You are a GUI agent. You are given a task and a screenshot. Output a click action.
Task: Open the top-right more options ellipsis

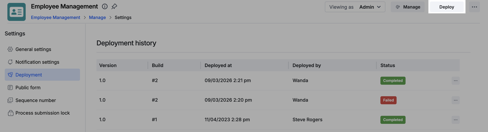[474, 7]
